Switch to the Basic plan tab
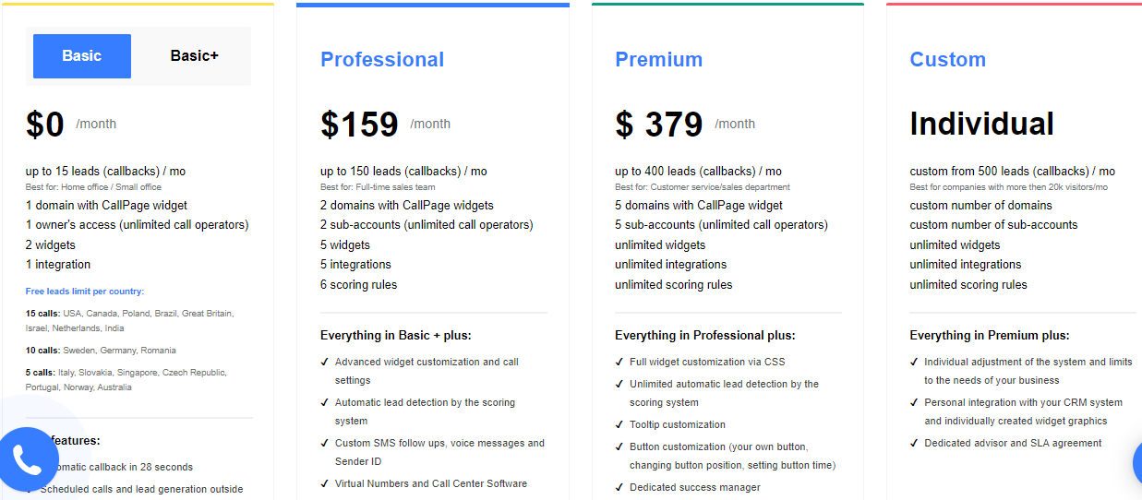1142x500 pixels. pyautogui.click(x=82, y=56)
